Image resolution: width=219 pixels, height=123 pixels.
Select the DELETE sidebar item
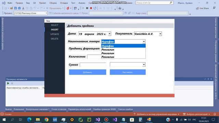point(55,39)
